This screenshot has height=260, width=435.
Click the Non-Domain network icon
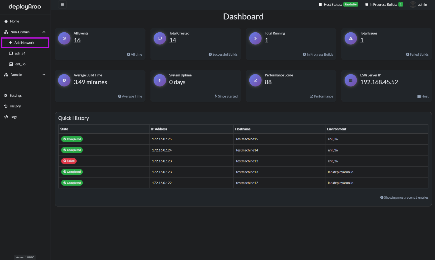(6, 32)
